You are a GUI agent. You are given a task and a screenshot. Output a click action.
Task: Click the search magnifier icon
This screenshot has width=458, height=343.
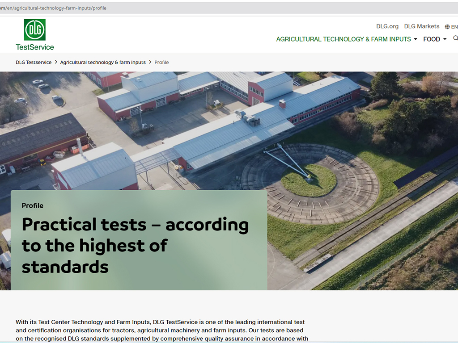coord(455,39)
